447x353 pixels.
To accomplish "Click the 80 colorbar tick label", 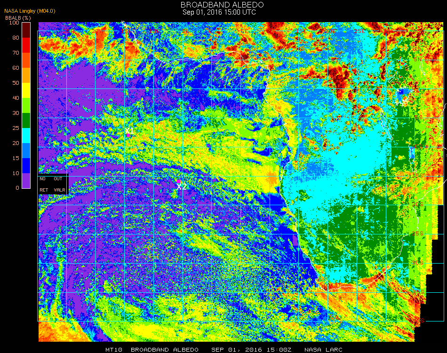I will point(16,38).
